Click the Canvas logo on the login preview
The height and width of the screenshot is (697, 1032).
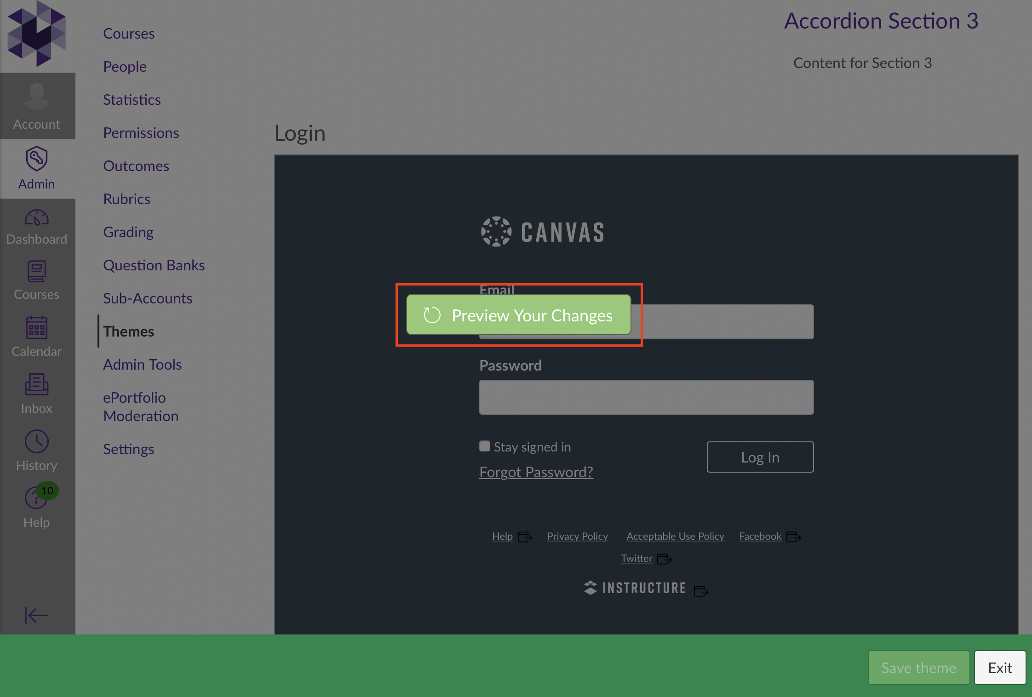click(x=543, y=231)
